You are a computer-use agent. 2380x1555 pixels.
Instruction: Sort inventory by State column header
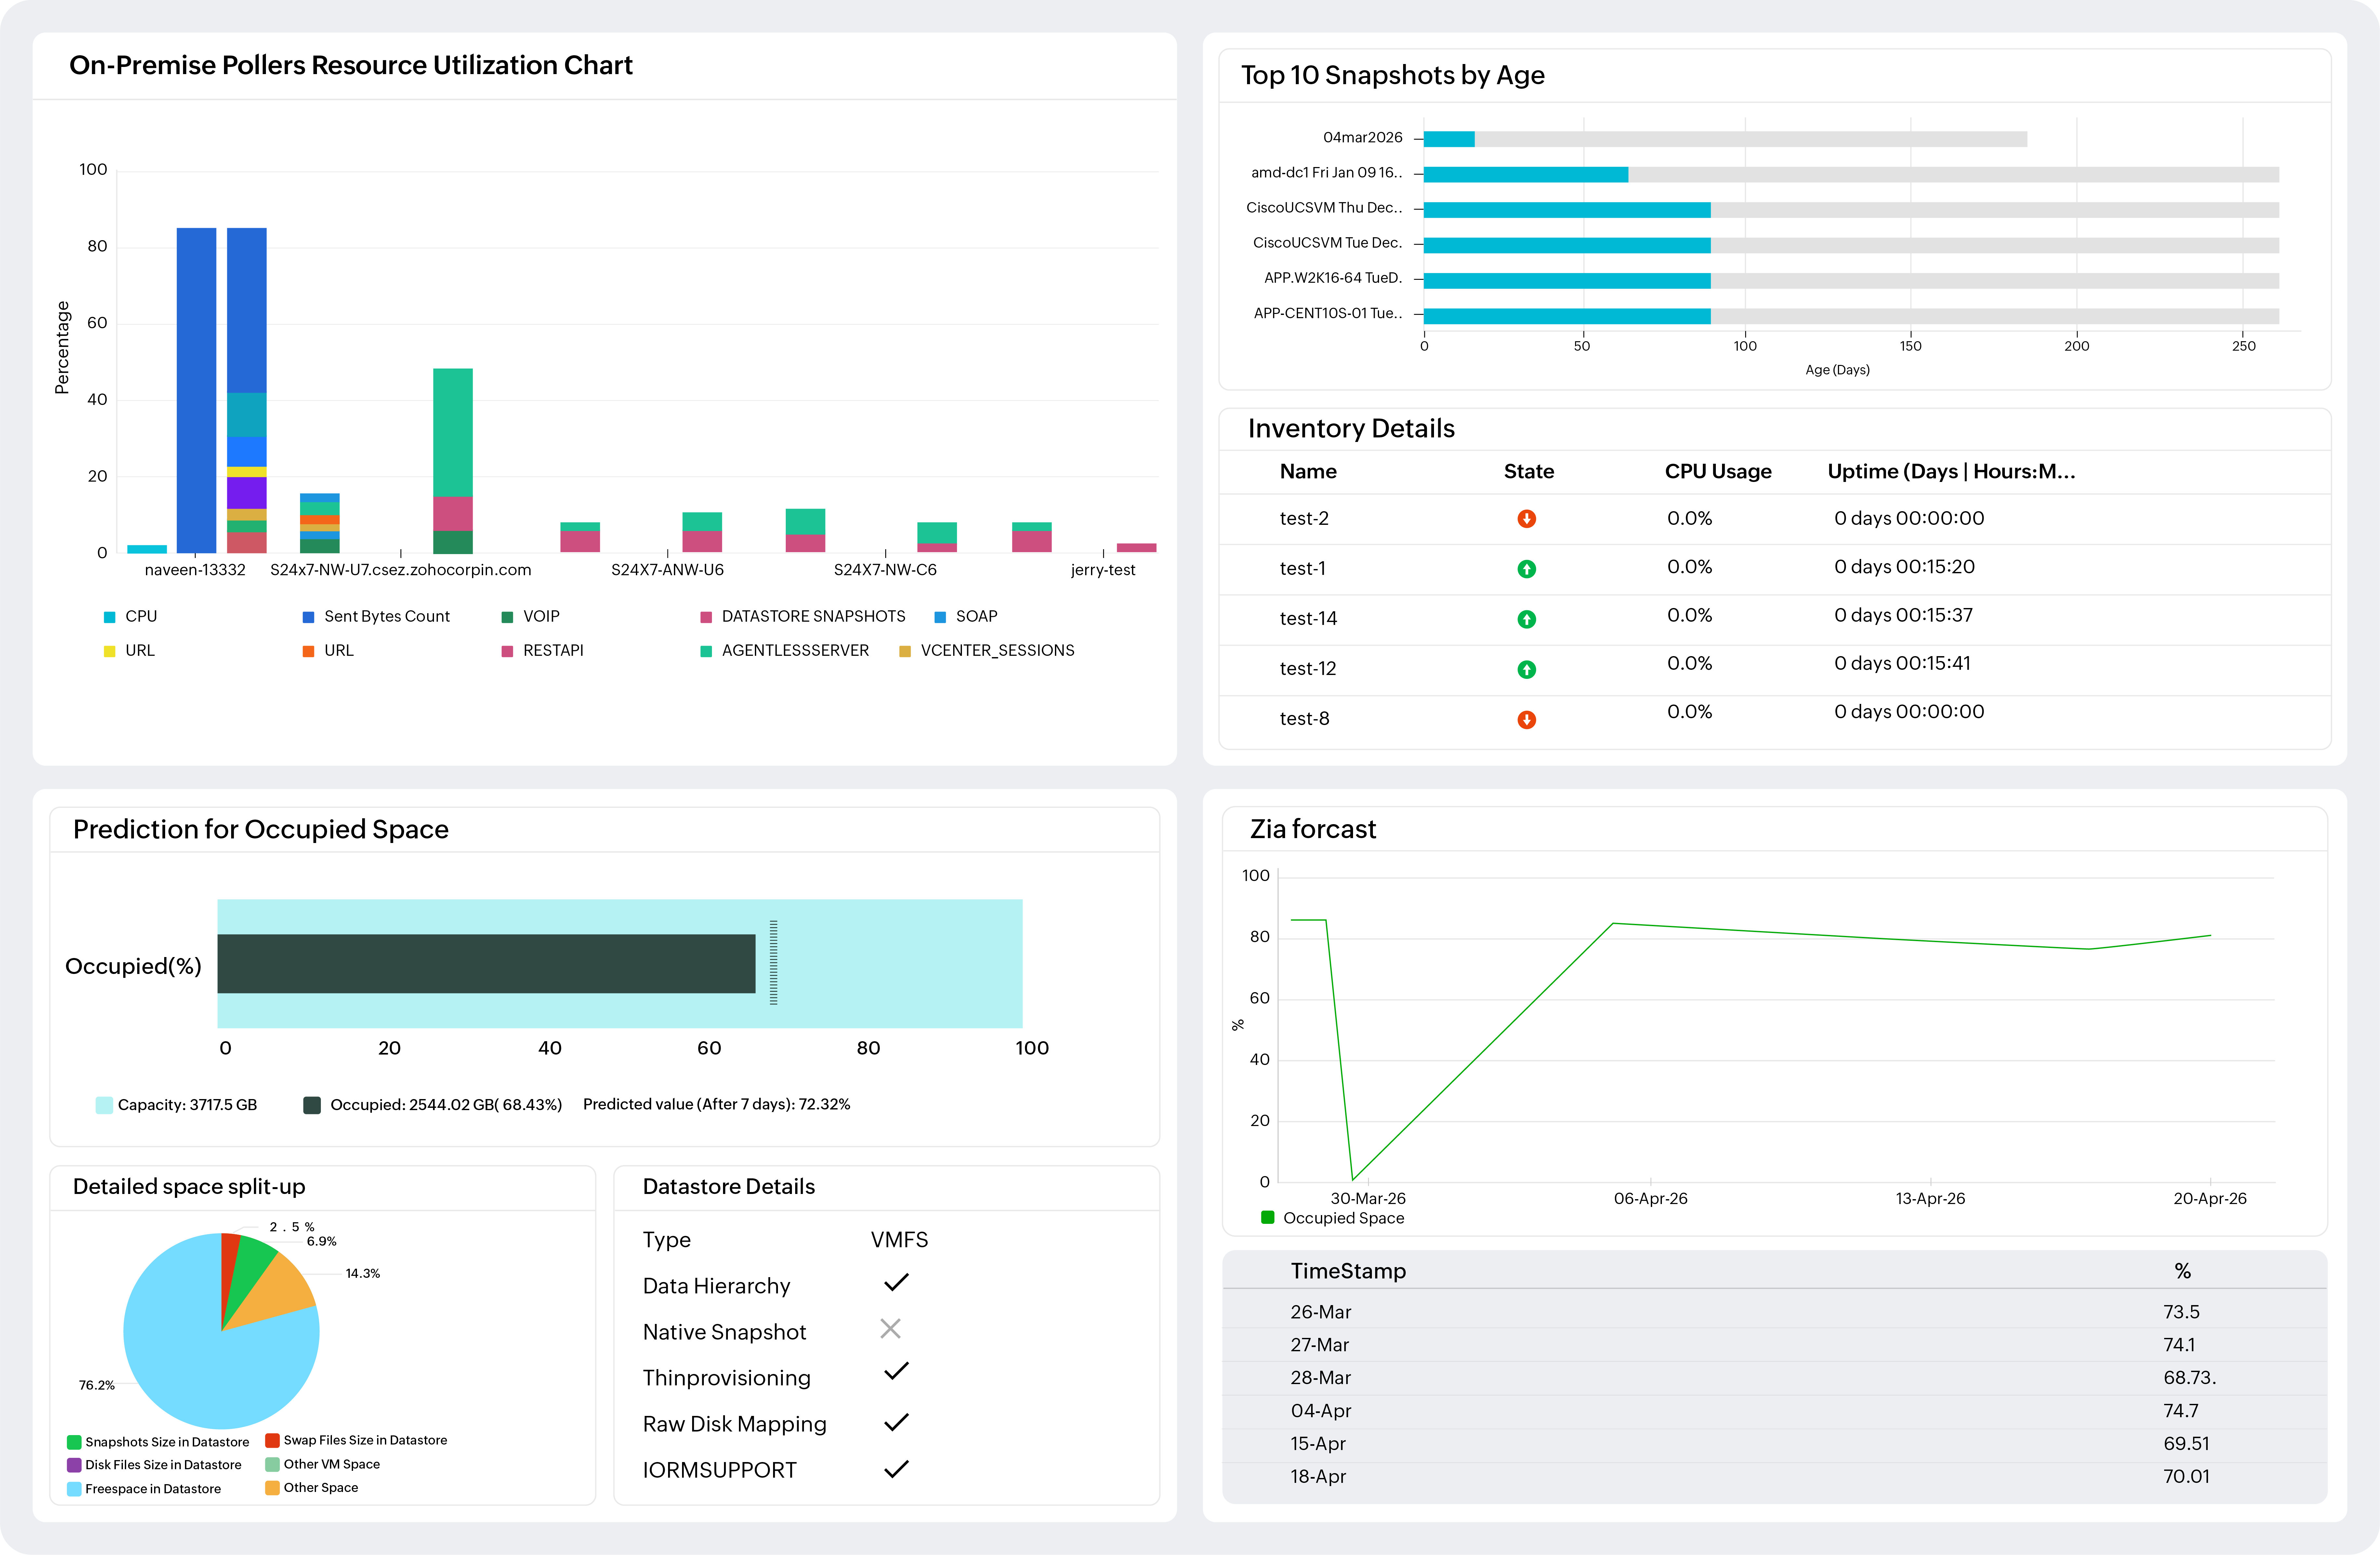[1529, 472]
